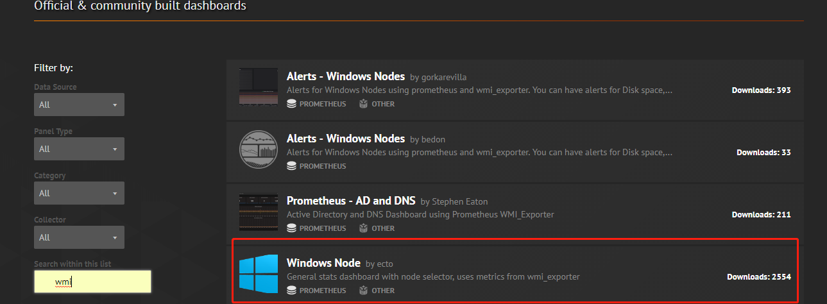Image resolution: width=827 pixels, height=304 pixels.
Task: Click the Search within this list label
Action: pyautogui.click(x=72, y=264)
